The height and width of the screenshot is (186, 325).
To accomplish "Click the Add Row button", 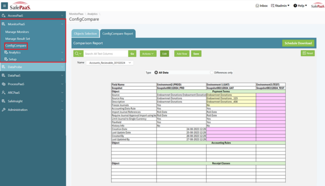I will (182, 54).
